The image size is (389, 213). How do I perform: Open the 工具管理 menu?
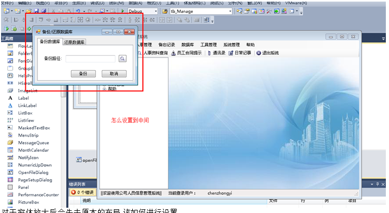pos(209,45)
